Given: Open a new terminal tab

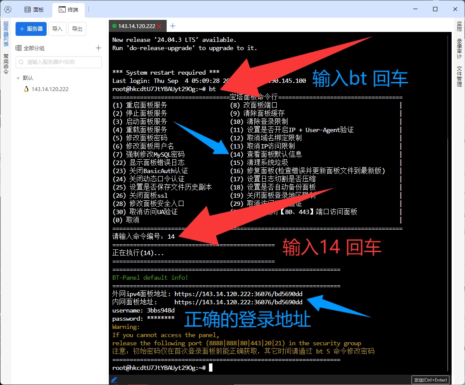Looking at the screenshot, I should (173, 26).
